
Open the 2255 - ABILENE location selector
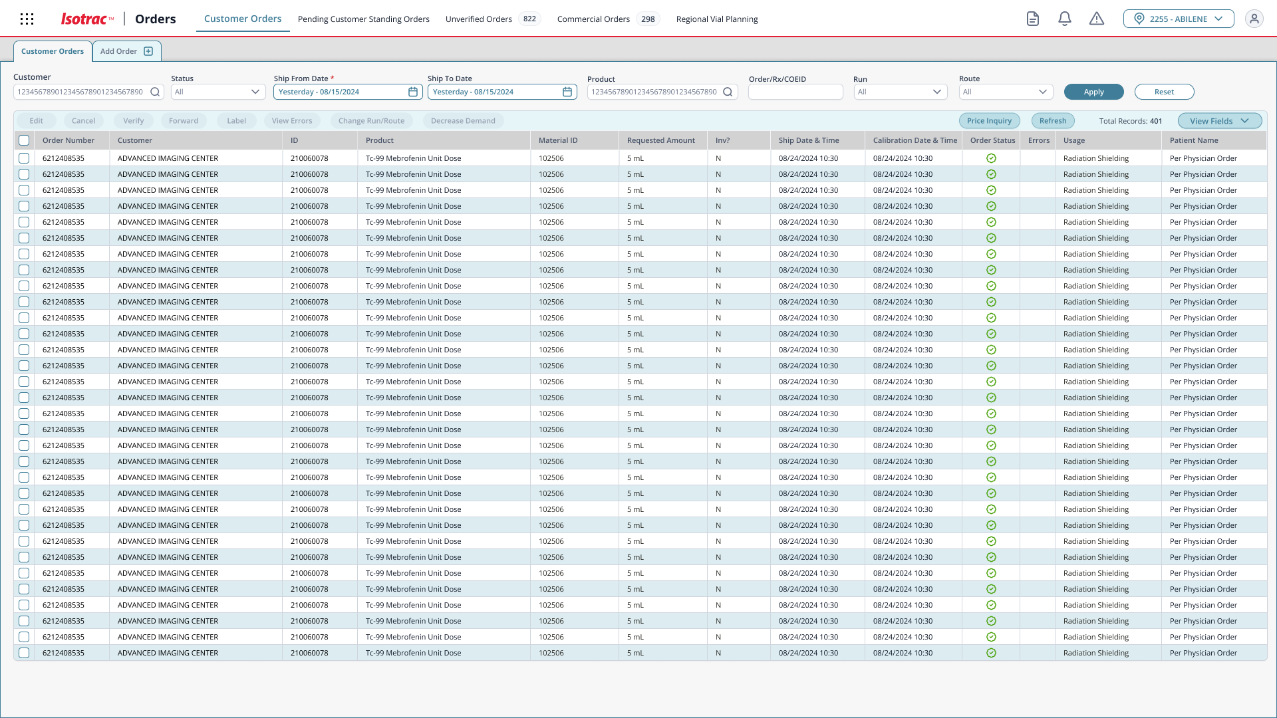pyautogui.click(x=1178, y=19)
